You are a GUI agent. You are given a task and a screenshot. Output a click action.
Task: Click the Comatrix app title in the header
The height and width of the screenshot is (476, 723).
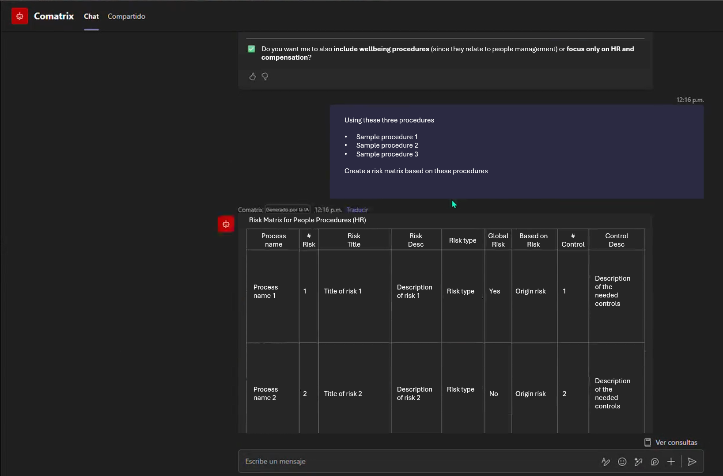pos(54,16)
